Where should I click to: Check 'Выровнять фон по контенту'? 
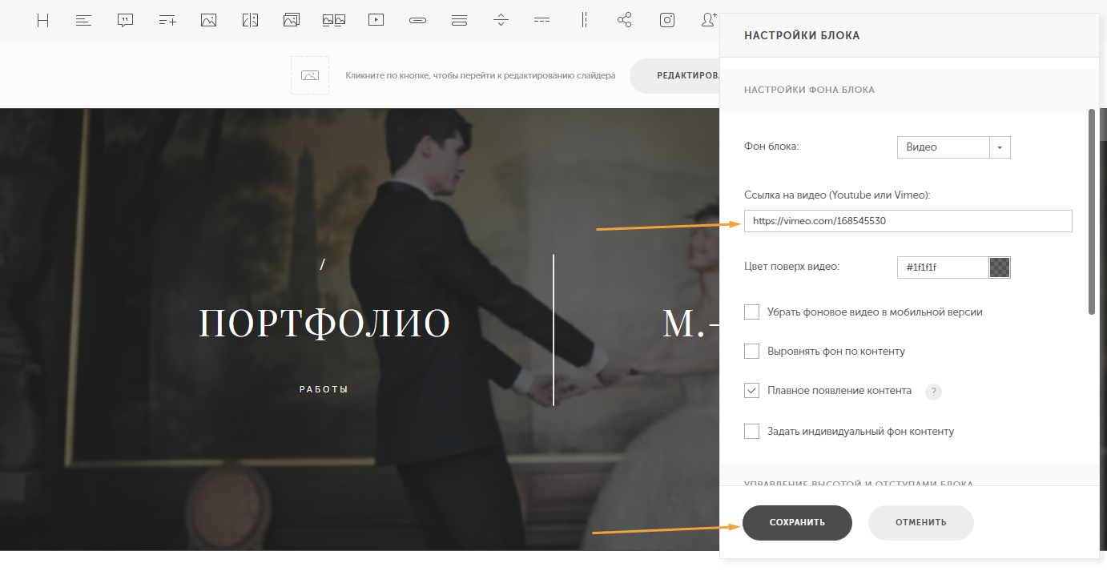point(751,351)
